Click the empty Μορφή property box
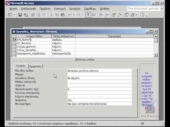The height and width of the screenshot is (127, 170). (100, 74)
